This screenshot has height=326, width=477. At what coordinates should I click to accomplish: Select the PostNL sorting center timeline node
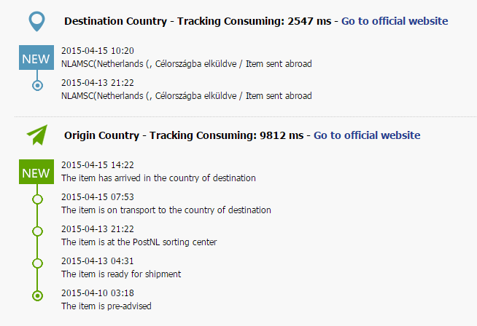(37, 231)
